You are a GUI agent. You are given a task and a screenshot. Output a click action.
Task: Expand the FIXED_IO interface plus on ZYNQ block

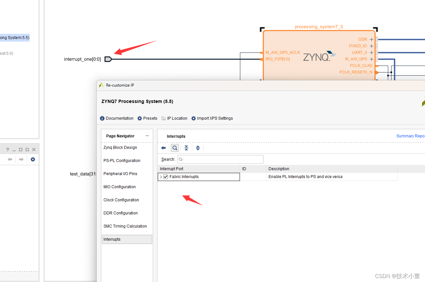(371, 46)
